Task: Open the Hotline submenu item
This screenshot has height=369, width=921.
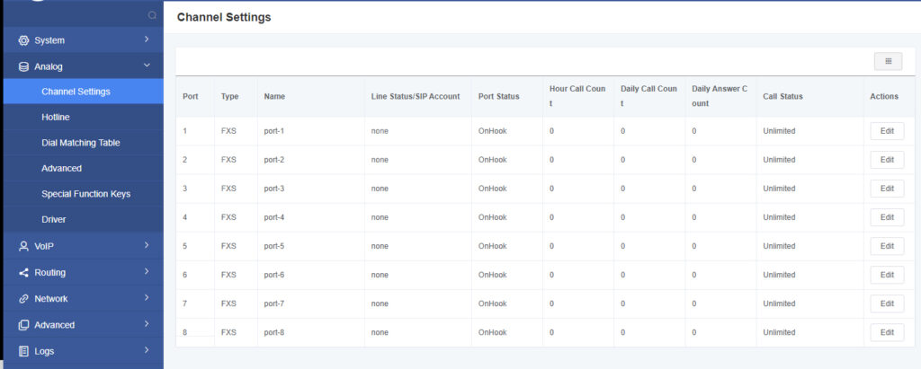Action: 56,117
